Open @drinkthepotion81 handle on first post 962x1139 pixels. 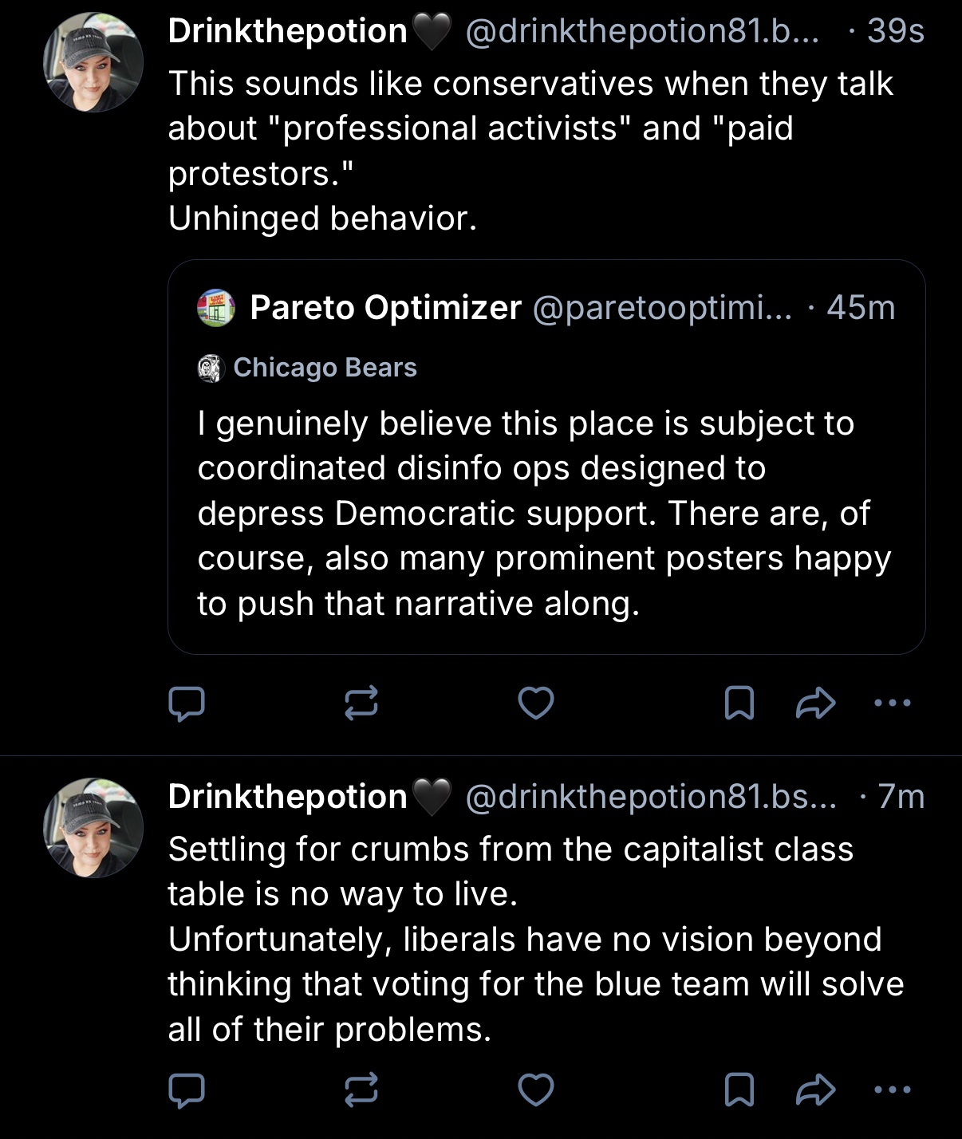[x=641, y=31]
